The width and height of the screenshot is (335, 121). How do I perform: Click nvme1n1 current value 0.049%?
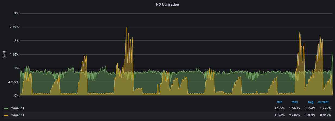(326, 115)
